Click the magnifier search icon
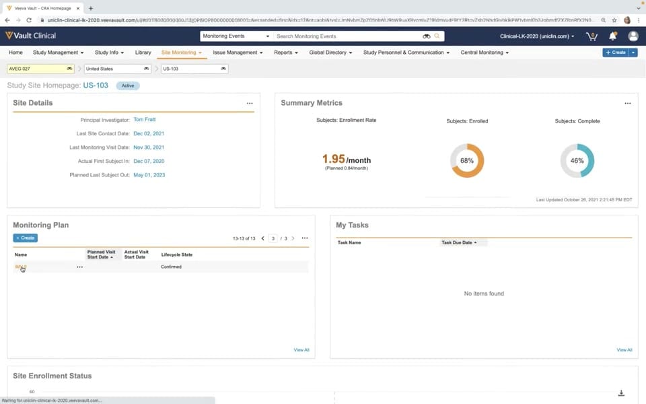Viewport: 646px width, 404px height. [437, 36]
